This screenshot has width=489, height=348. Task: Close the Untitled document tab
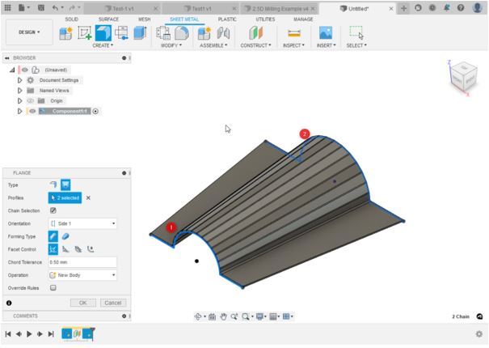coord(390,9)
